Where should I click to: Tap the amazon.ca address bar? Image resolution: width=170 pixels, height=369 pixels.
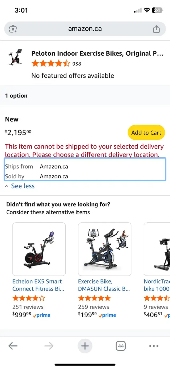[x=85, y=28]
